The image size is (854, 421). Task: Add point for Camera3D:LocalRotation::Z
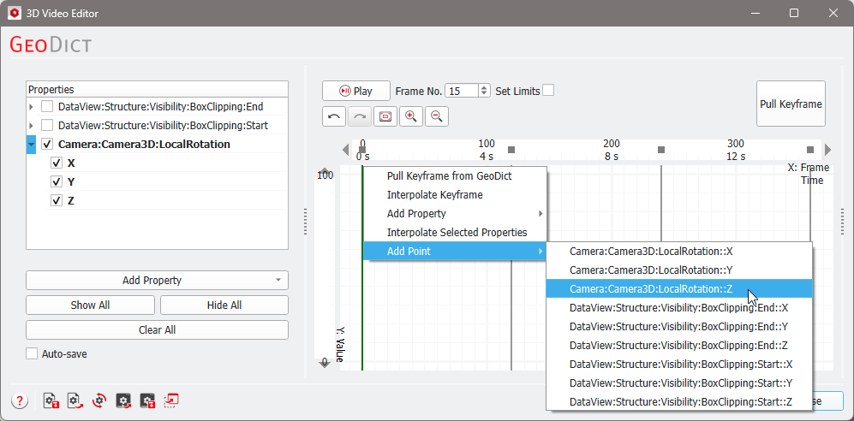679,289
